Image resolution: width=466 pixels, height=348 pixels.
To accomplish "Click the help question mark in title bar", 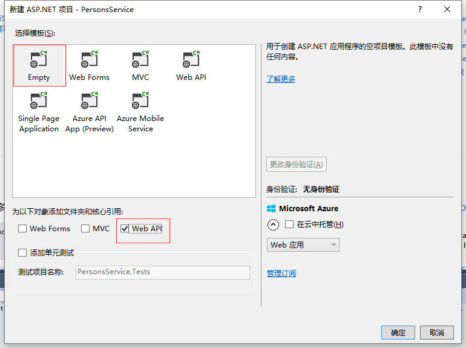I will click(x=419, y=9).
